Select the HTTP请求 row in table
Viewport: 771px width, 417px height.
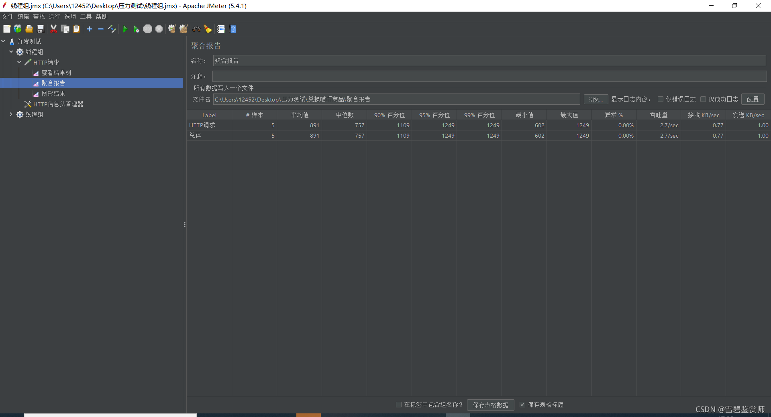pos(478,125)
